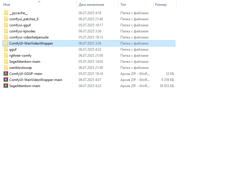The image size is (247, 173).
Task: Click the type cell of comfyui-kjnodes folder
Action: click(134, 31)
